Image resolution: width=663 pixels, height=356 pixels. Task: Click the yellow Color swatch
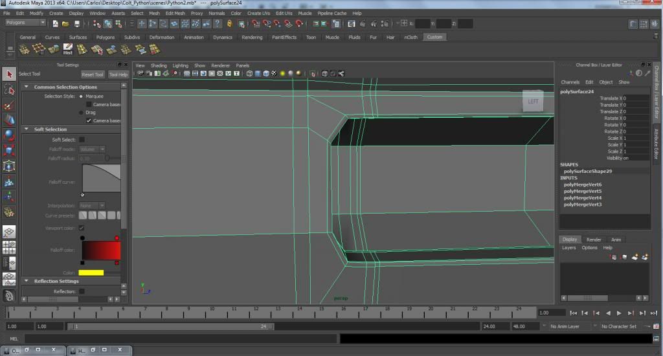coord(91,273)
